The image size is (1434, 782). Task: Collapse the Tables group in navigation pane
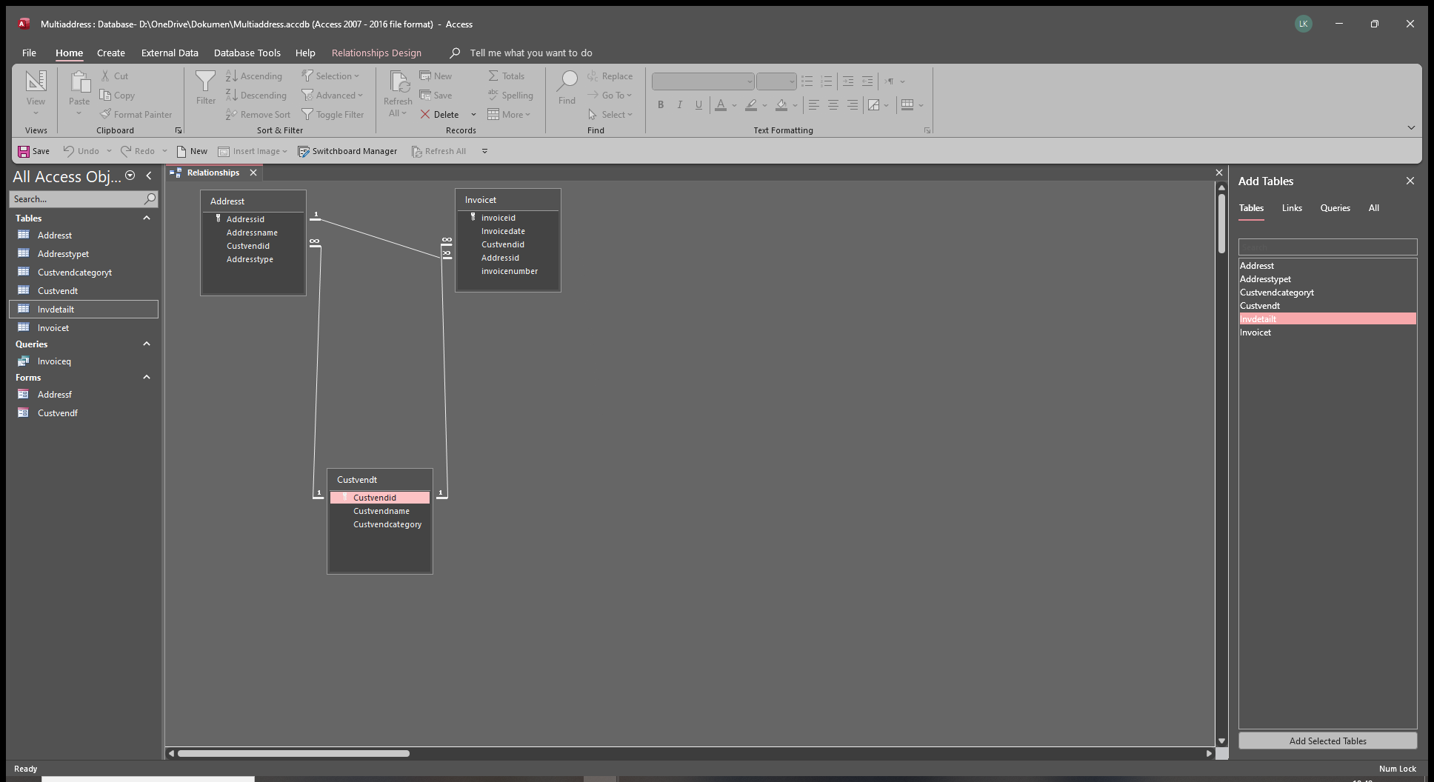147,218
